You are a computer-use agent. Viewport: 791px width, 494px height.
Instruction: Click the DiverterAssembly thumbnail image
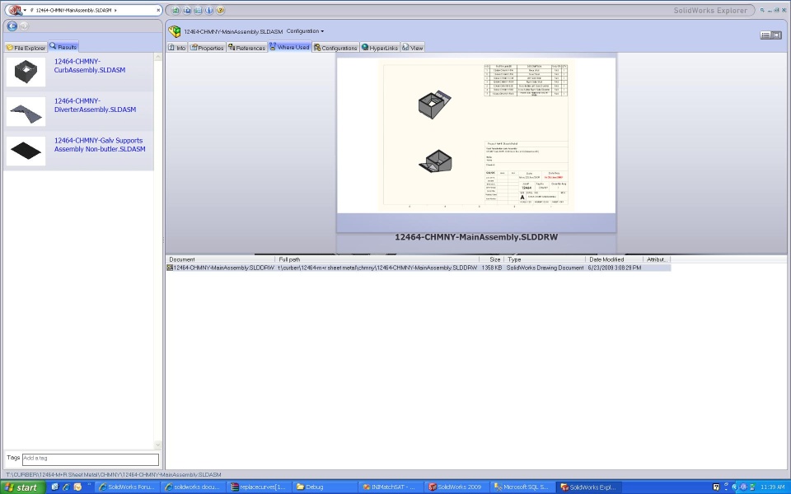tap(26, 111)
